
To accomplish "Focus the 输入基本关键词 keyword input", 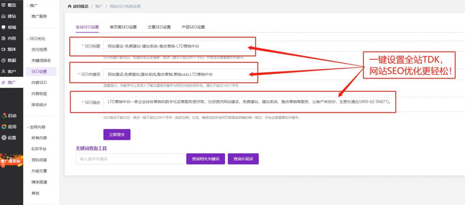I will pyautogui.click(x=131, y=159).
